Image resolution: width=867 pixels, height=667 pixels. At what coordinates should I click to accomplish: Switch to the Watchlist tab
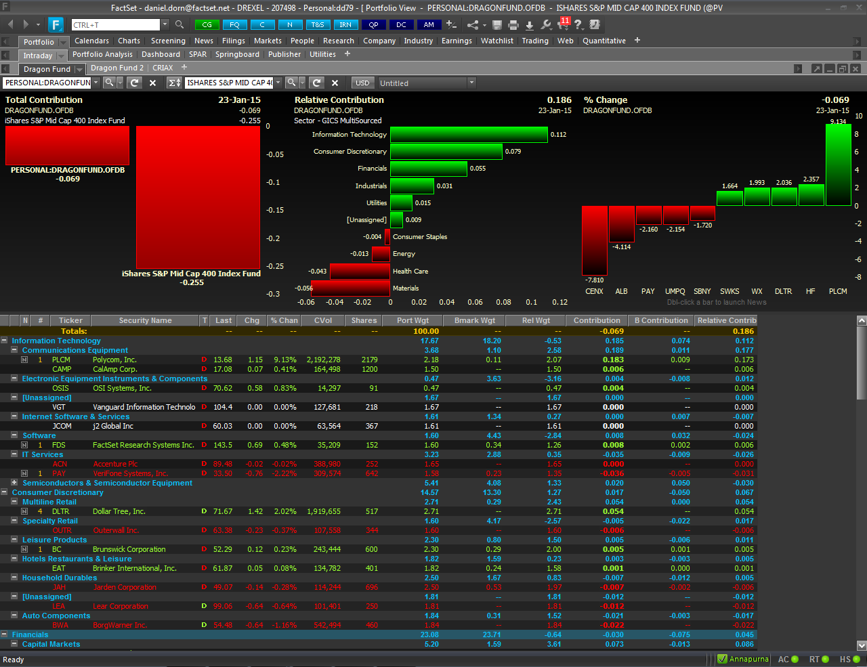497,41
